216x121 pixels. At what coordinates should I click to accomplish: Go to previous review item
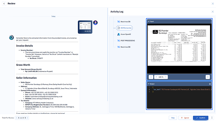coord(17,118)
